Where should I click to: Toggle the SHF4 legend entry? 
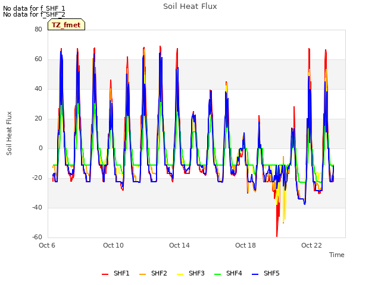[228, 273]
